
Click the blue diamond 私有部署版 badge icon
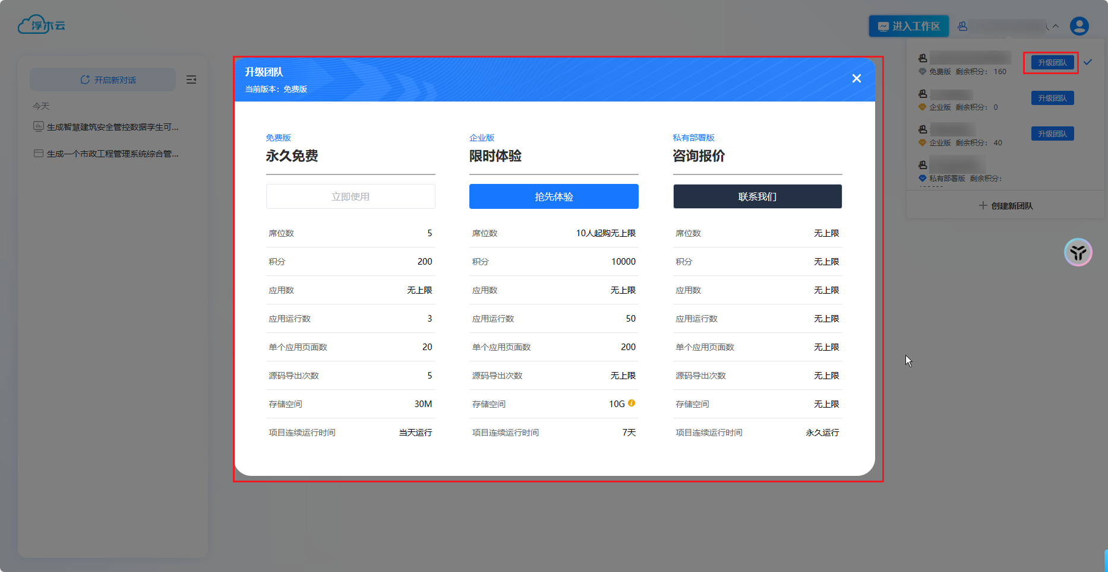tap(922, 178)
